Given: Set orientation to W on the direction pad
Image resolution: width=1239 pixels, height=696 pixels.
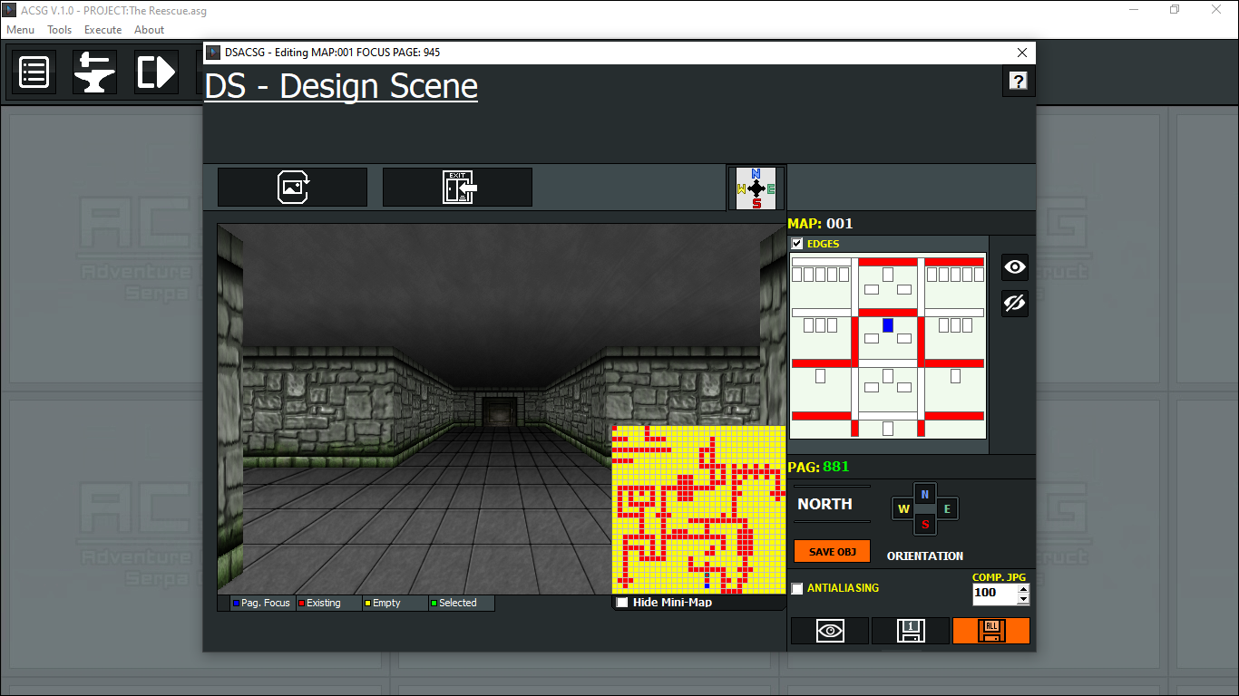Looking at the screenshot, I should (x=903, y=509).
